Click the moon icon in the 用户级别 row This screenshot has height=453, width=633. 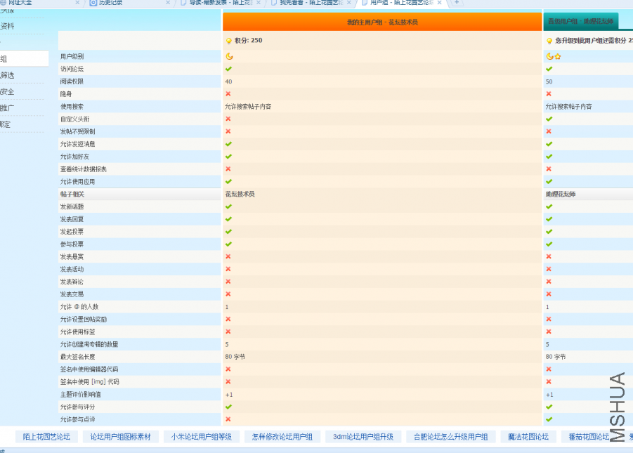click(x=229, y=56)
